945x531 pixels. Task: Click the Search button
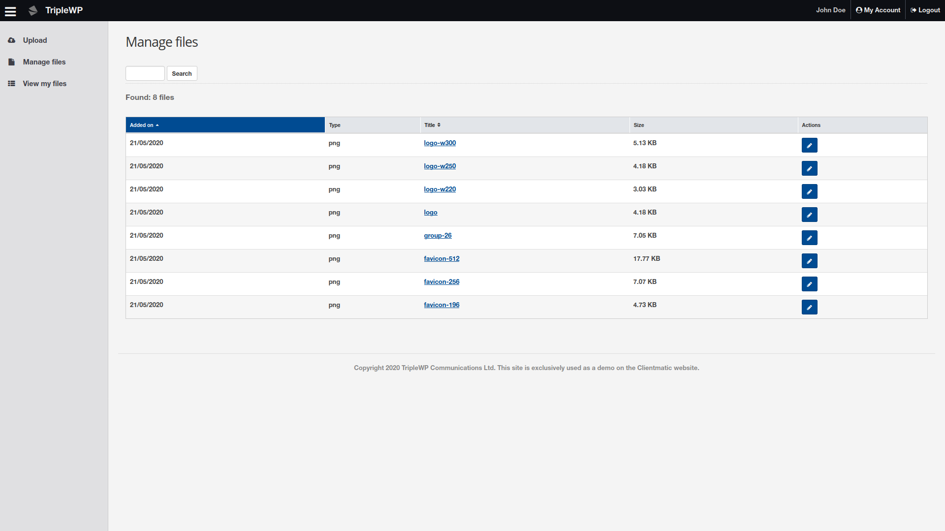coord(182,73)
